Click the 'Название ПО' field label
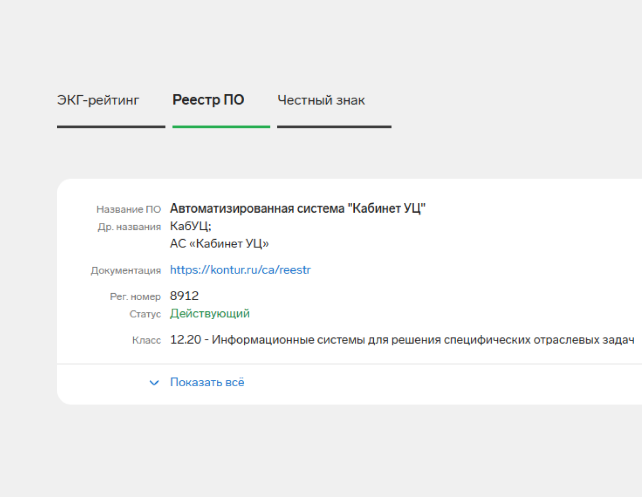Viewport: 642px width, 497px height. [x=129, y=210]
